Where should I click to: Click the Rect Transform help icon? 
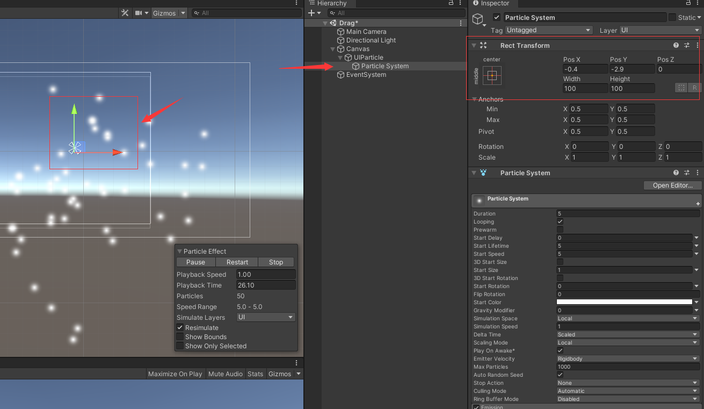[676, 45]
